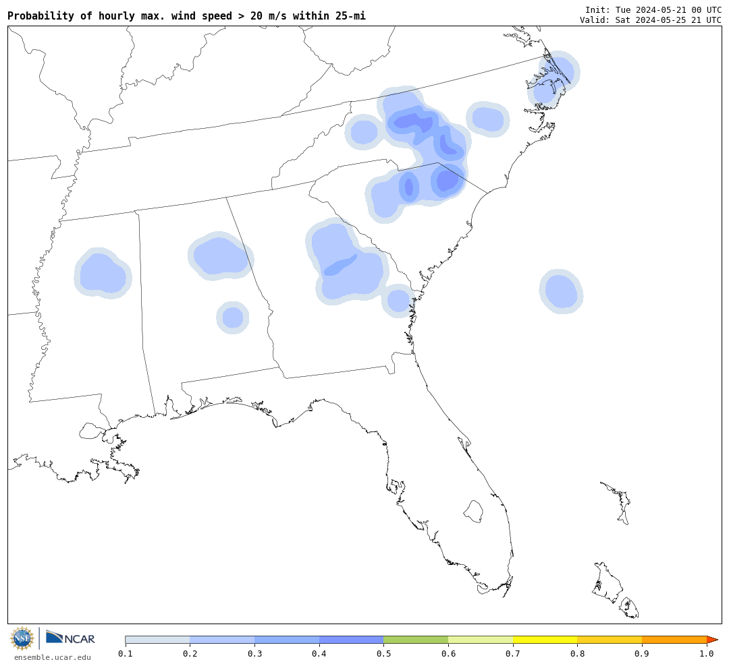This screenshot has height=666, width=729.
Task: Click the 0.6–0.7 pale yellow-green colorbar segment
Action: click(x=481, y=640)
